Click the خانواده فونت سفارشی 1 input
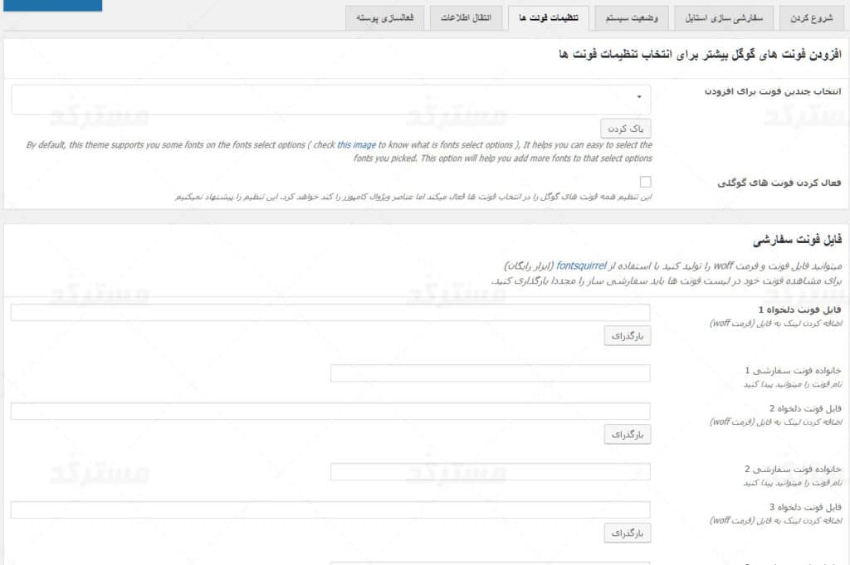 (490, 373)
